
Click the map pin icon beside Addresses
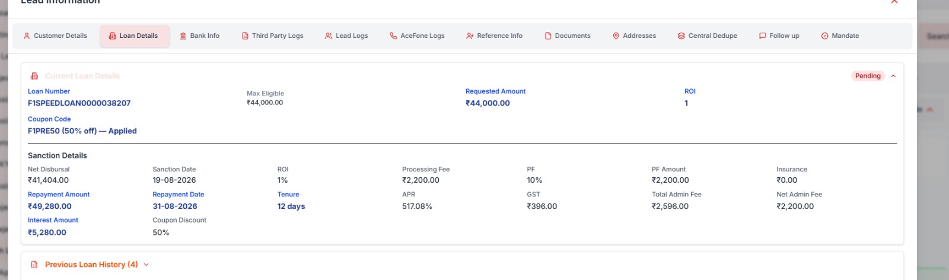[616, 36]
